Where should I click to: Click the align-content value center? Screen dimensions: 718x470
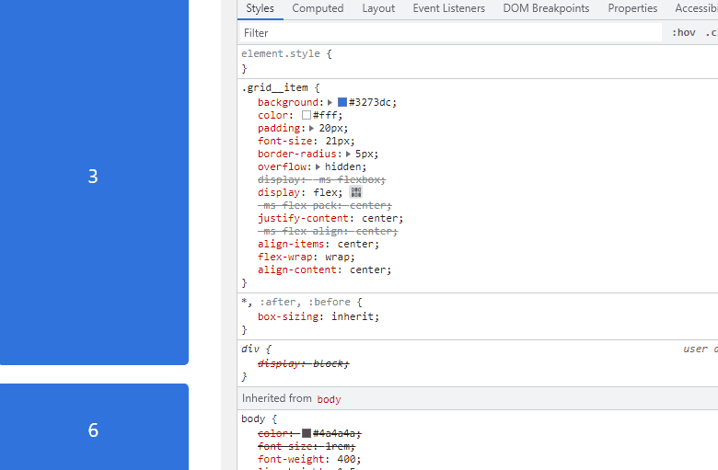(370, 269)
